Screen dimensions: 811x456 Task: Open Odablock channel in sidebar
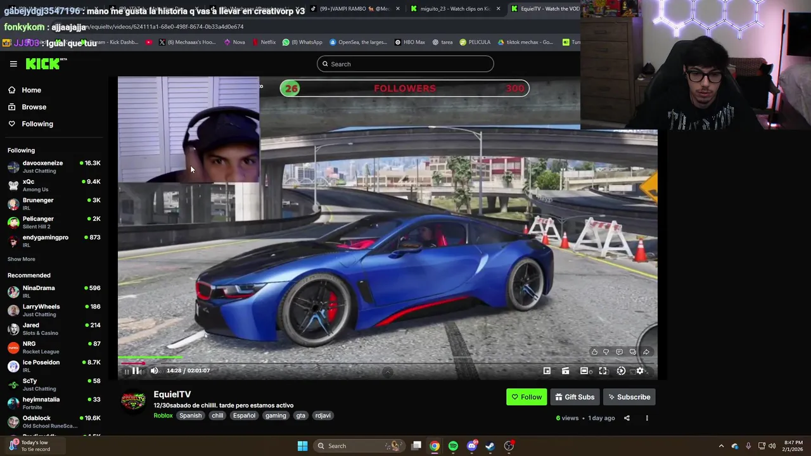point(54,421)
